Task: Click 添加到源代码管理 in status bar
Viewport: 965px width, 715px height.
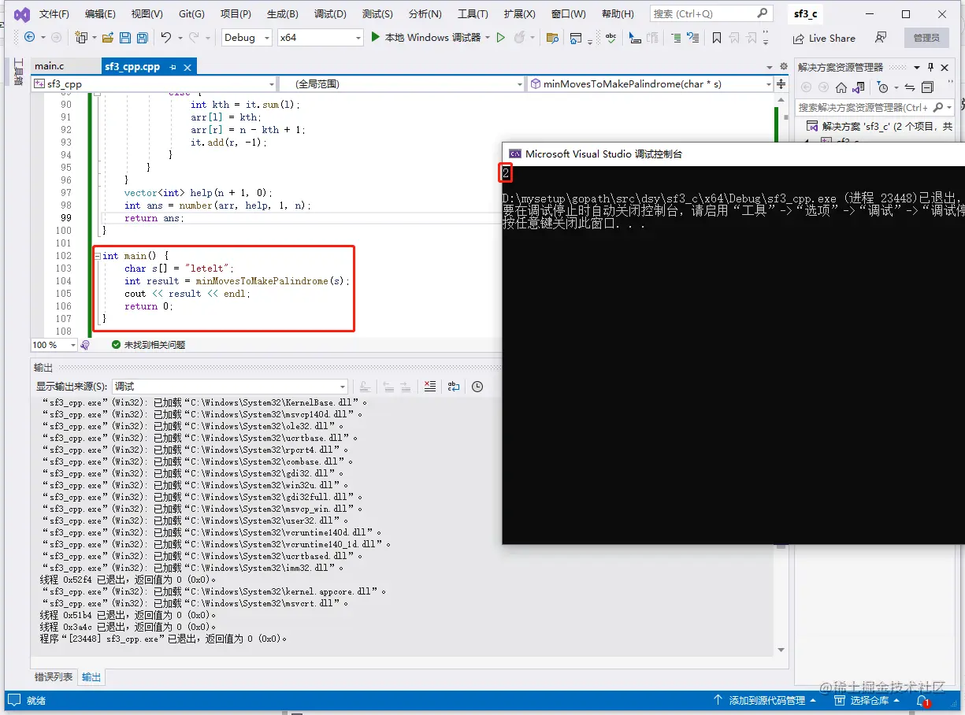Action: [766, 700]
